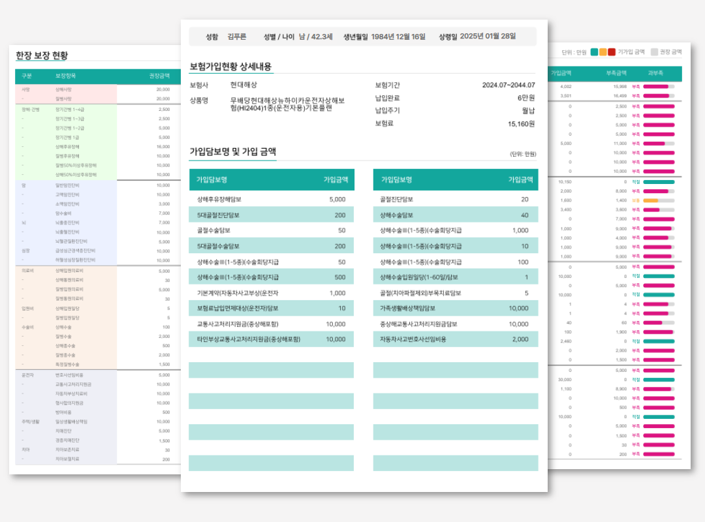
Task: Click the 가입담보명 및 가입 금액 heading
Action: coord(232,152)
